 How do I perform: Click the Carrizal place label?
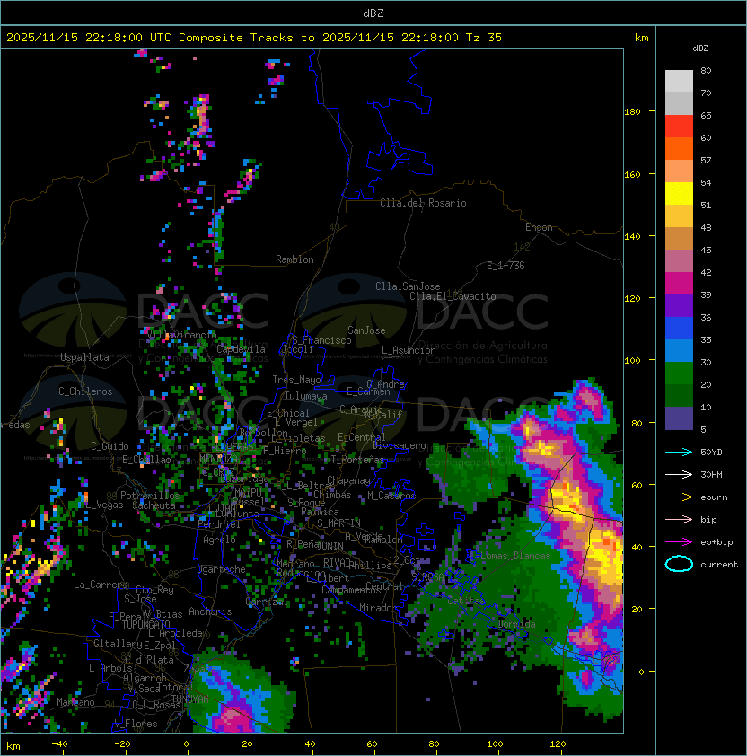point(267,602)
